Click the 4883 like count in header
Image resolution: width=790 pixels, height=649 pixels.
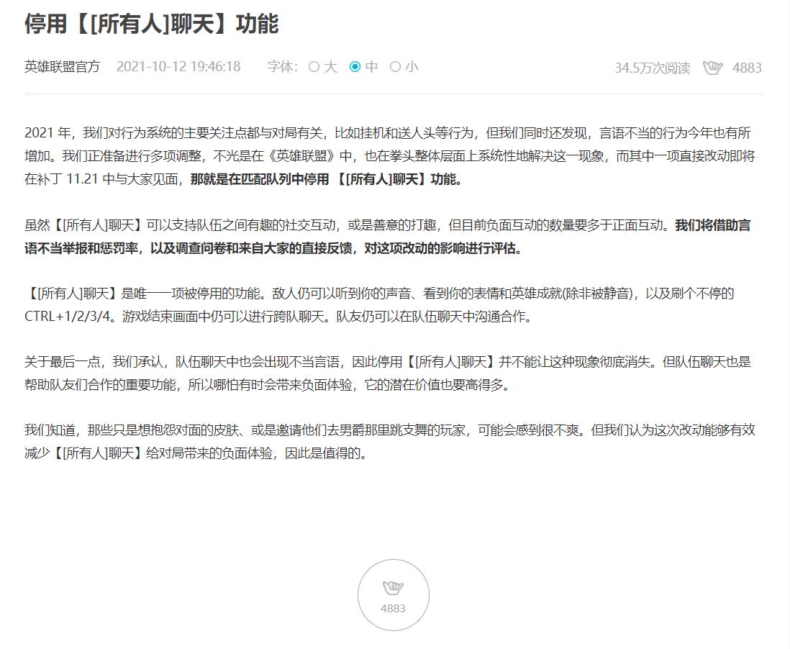(747, 68)
